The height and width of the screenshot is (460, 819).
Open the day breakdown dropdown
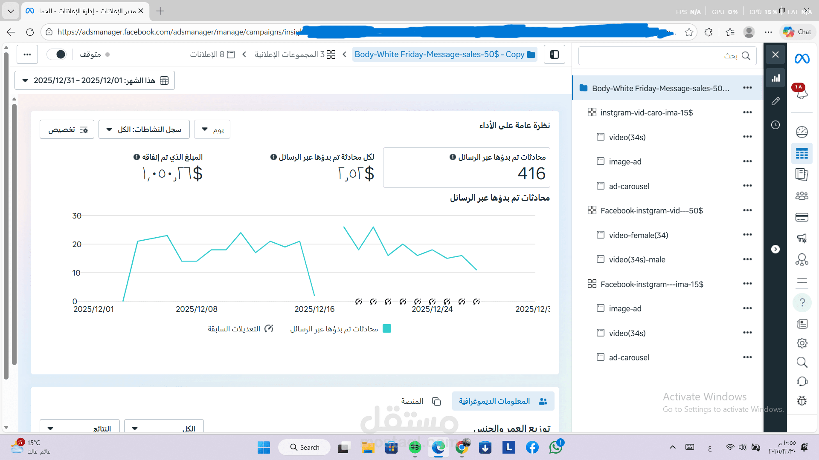coord(212,129)
